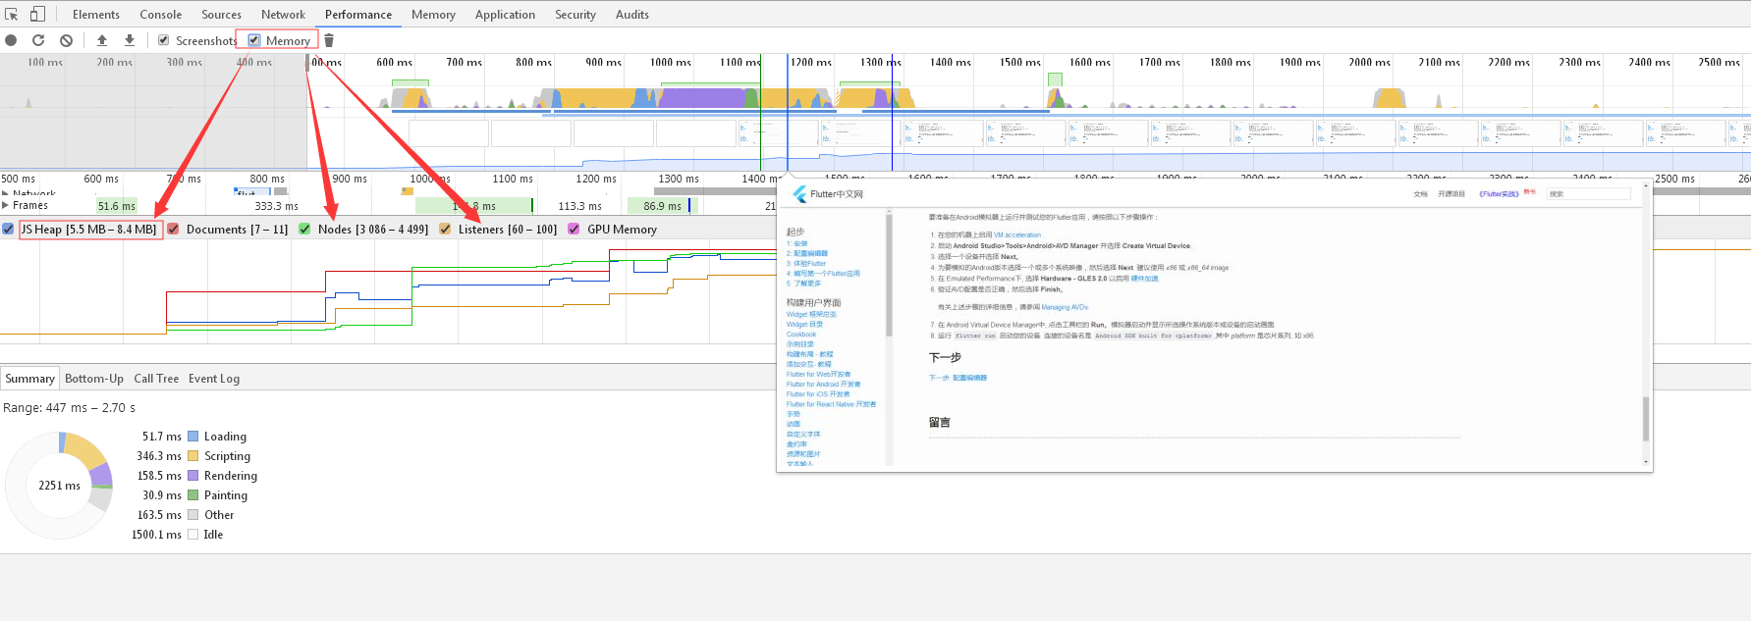The height and width of the screenshot is (621, 1751).
Task: Select the 113.3 ms frame
Action: [579, 206]
